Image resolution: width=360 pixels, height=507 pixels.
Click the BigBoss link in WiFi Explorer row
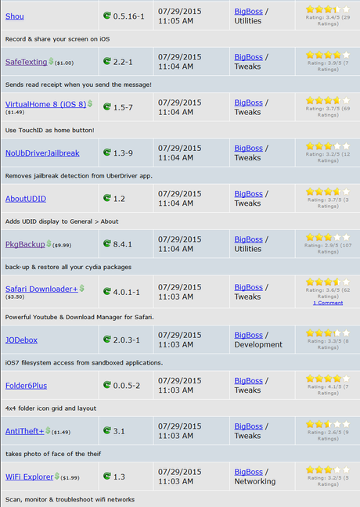tap(248, 472)
